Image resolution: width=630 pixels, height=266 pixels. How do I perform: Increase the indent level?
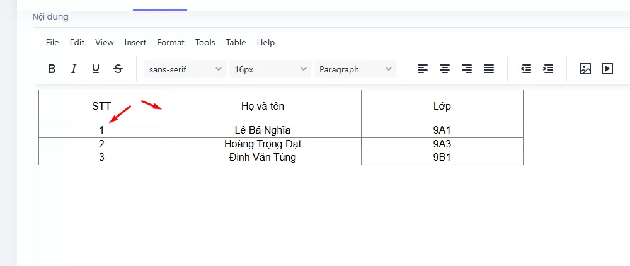pos(548,69)
